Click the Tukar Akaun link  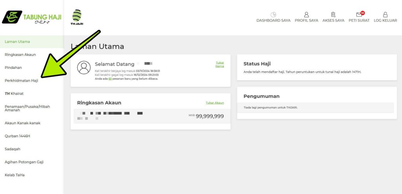pos(215,102)
